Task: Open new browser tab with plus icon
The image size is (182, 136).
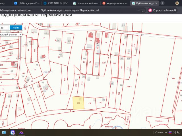Action: coord(162,3)
